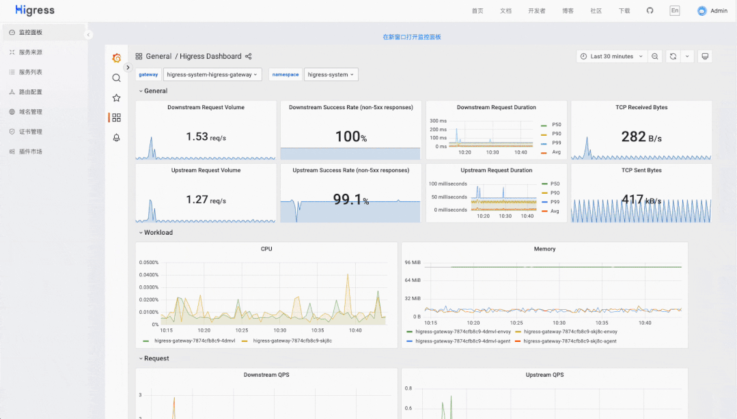
Task: Toggle P99 series in Downstream Request Duration legend
Action: point(551,143)
